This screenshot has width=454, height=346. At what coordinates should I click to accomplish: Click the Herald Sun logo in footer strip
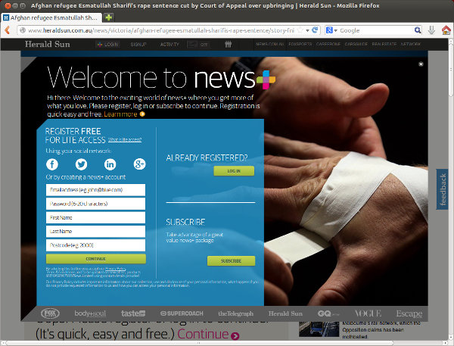(285, 313)
